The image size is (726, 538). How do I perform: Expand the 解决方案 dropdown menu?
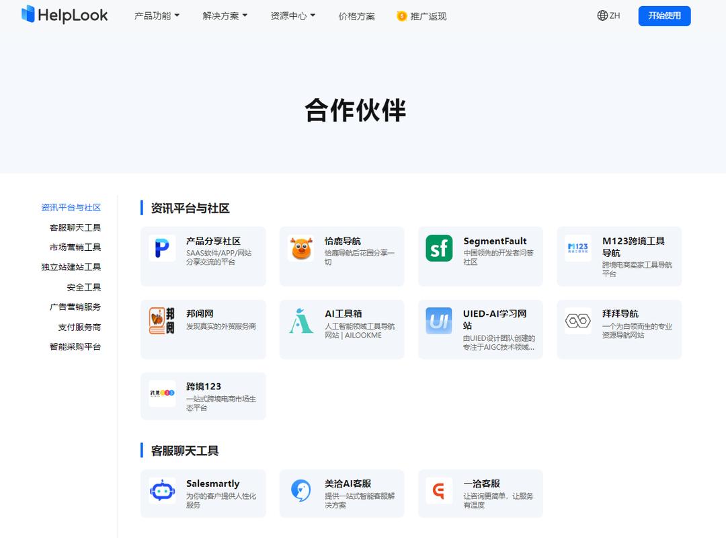point(225,16)
